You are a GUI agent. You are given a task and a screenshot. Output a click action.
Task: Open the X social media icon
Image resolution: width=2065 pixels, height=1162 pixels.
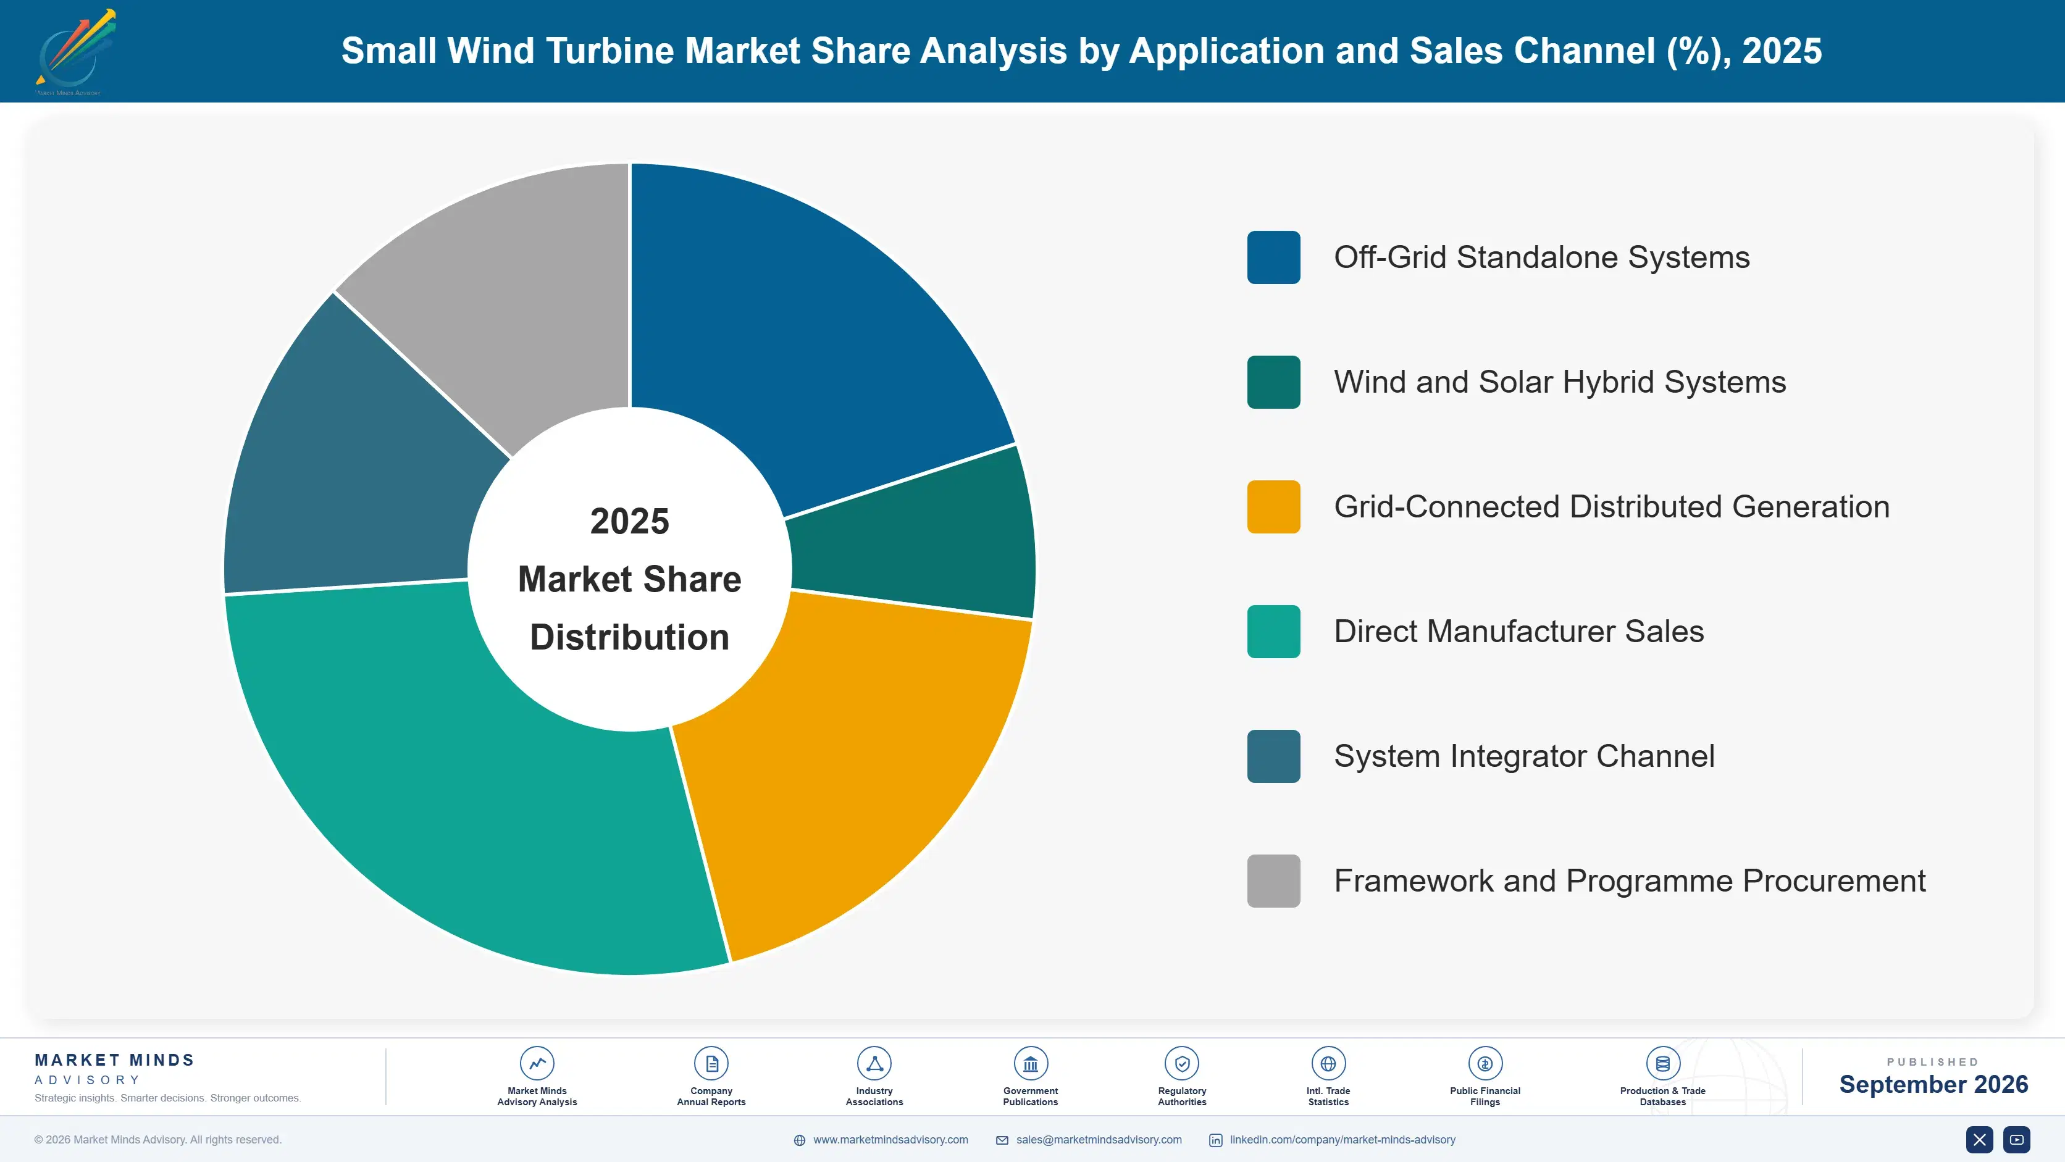1979,1140
